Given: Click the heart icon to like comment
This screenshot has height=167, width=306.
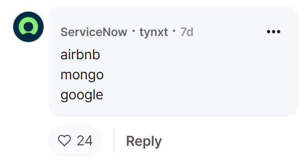Looking at the screenshot, I should (64, 141).
